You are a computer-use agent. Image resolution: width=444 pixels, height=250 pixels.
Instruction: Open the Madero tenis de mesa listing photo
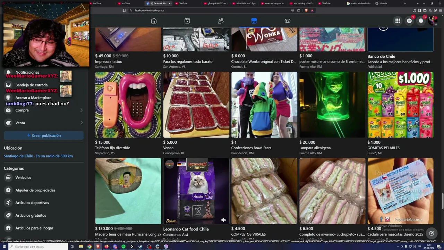click(128, 191)
